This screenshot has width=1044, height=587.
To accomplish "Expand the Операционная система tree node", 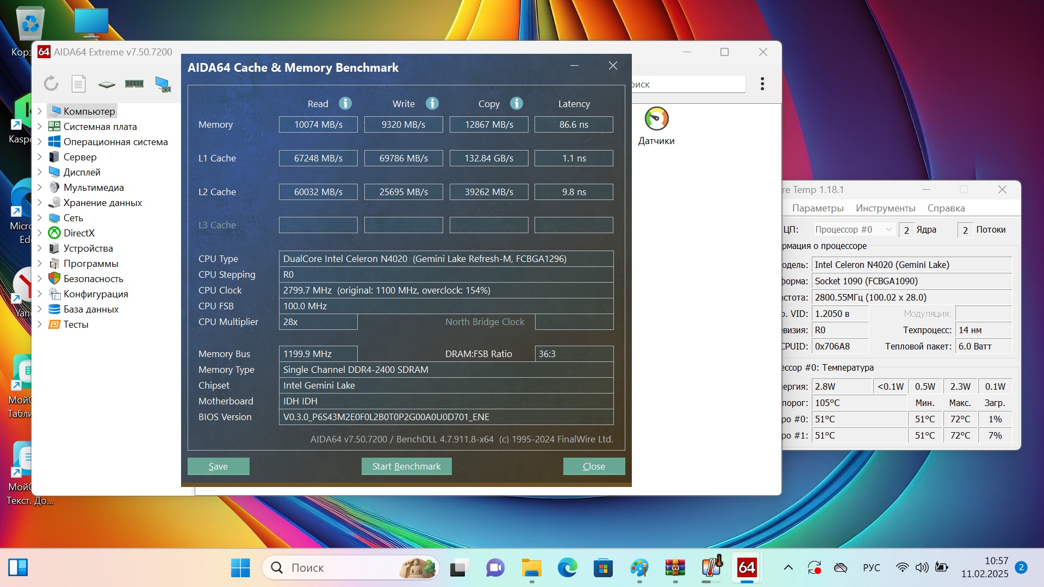I will (39, 141).
